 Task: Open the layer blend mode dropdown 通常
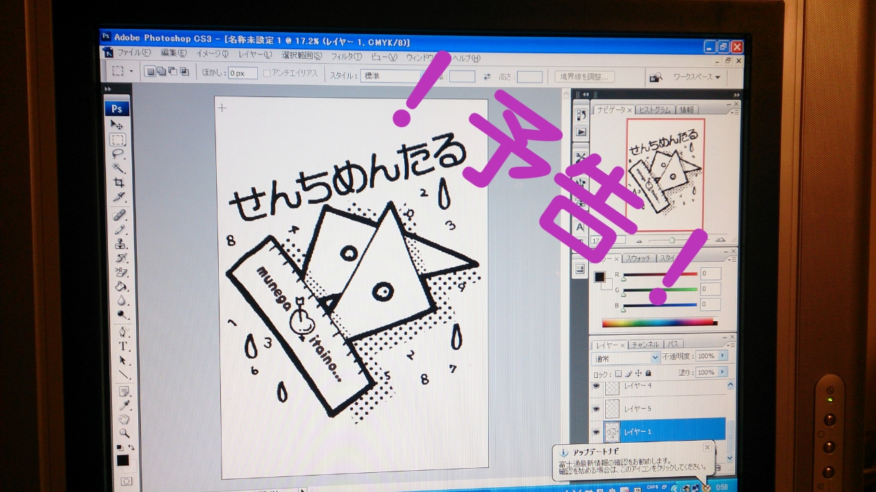(626, 358)
